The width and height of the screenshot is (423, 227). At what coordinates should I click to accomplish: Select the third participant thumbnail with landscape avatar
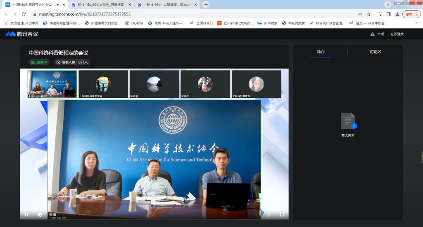(154, 84)
